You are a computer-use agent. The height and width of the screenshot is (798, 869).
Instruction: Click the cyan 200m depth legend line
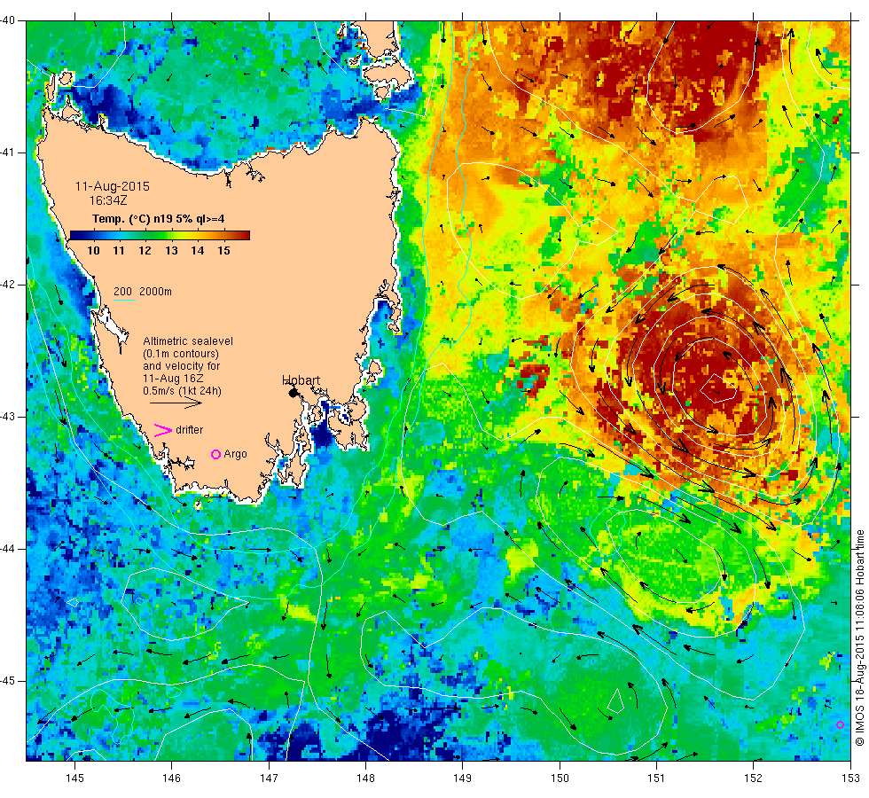click(124, 301)
